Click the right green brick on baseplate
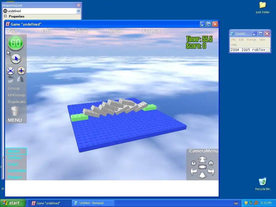 click(149, 107)
